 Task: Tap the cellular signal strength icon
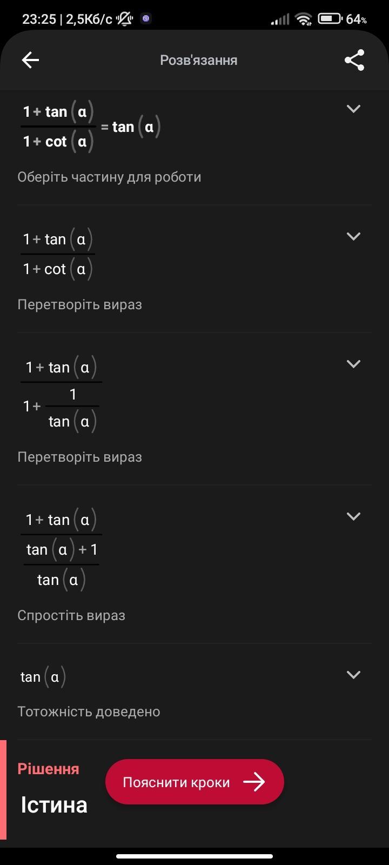(280, 19)
